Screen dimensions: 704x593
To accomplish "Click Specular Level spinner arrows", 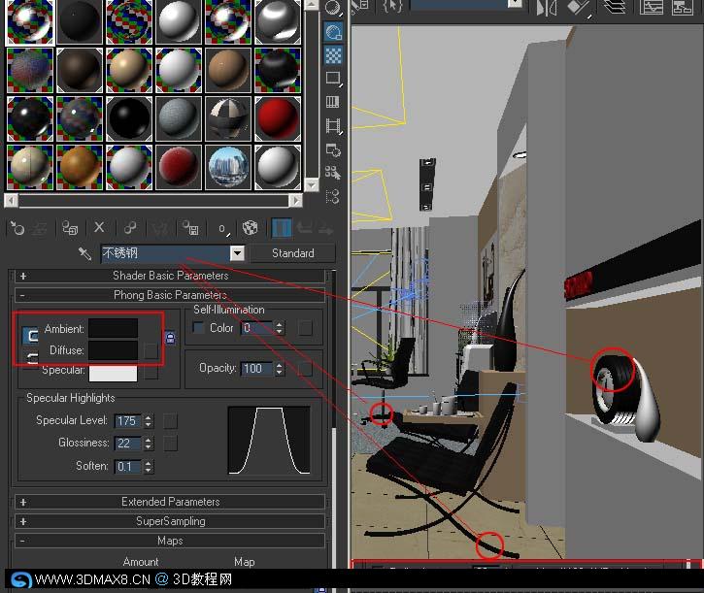I will (149, 420).
